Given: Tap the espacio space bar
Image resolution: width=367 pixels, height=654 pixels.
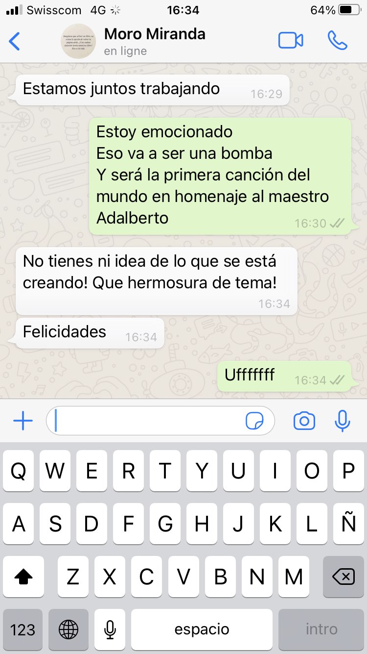Looking at the screenshot, I should tap(202, 629).
